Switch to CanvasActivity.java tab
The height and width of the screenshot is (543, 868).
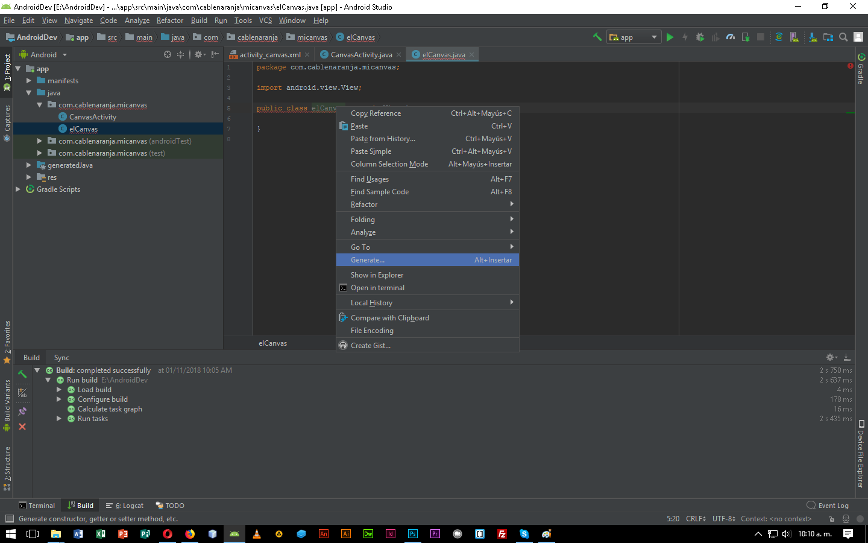[x=361, y=55]
